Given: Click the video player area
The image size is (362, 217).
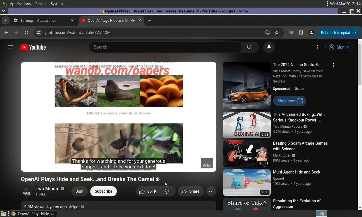Looking at the screenshot, I should pos(118,117).
